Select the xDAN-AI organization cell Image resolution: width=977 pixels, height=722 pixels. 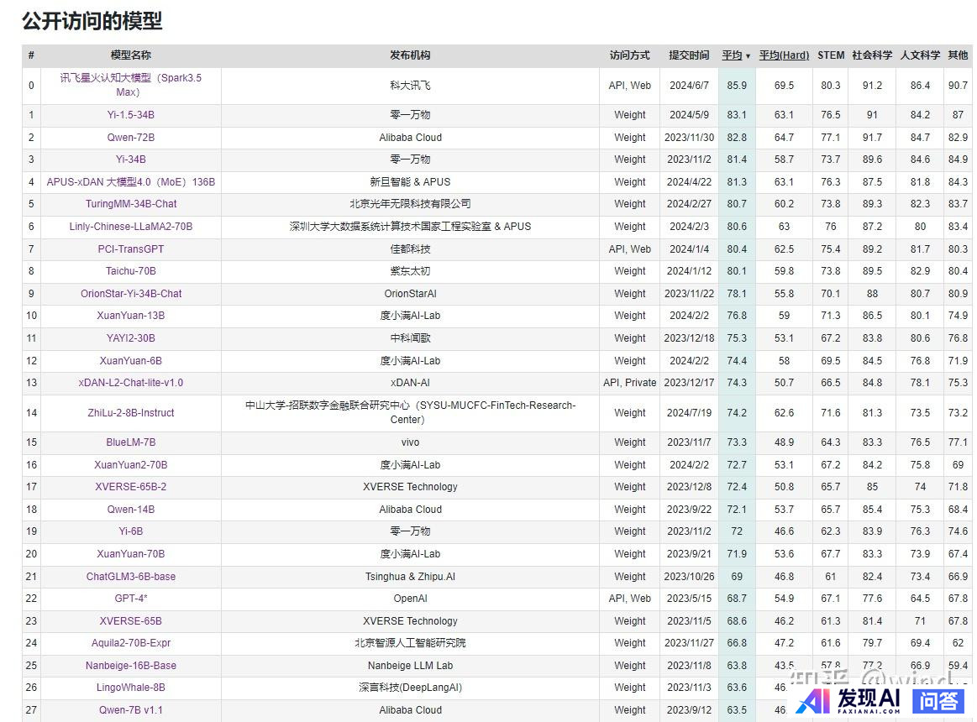[x=410, y=383]
